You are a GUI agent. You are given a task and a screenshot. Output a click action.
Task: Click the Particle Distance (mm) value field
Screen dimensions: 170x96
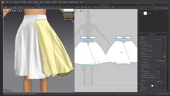coord(161,67)
